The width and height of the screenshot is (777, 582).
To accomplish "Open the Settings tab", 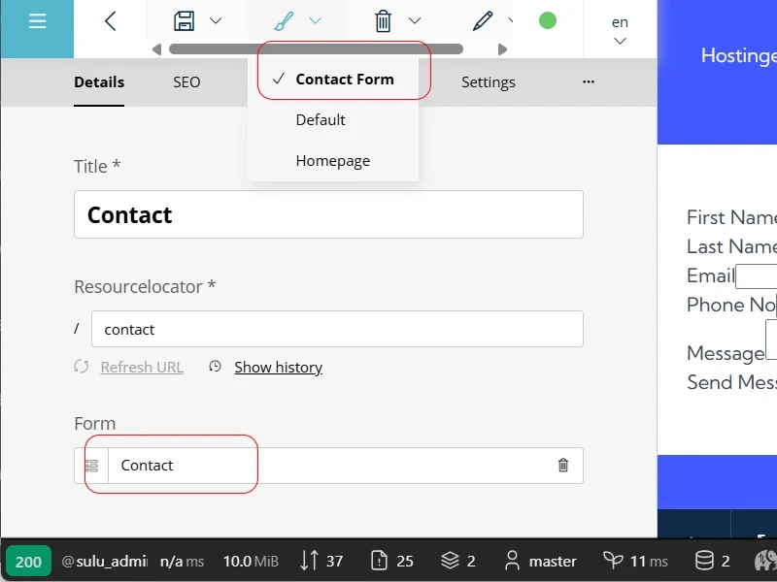I will [488, 82].
